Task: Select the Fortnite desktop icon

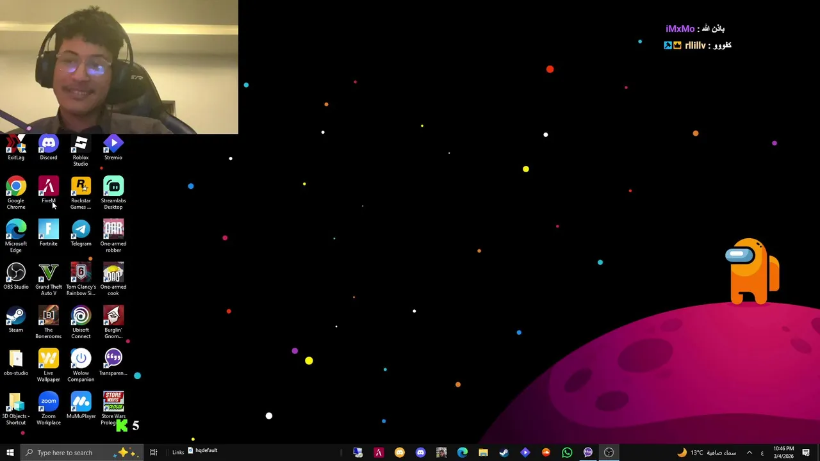Action: 49,234
